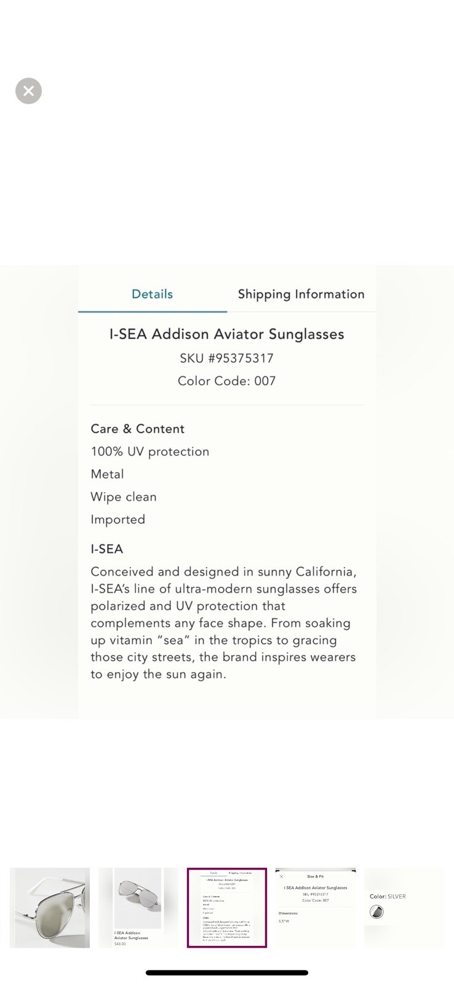Click the Color Code: 007 text
454x984 pixels.
pos(227,381)
